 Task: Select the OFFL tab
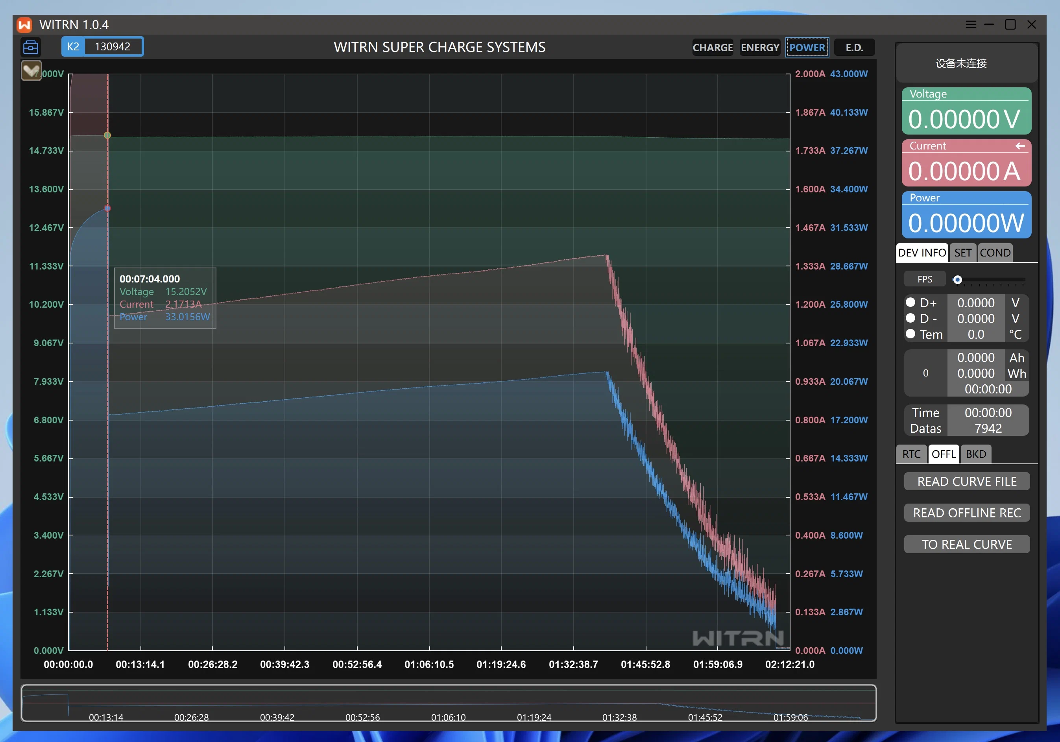943,454
